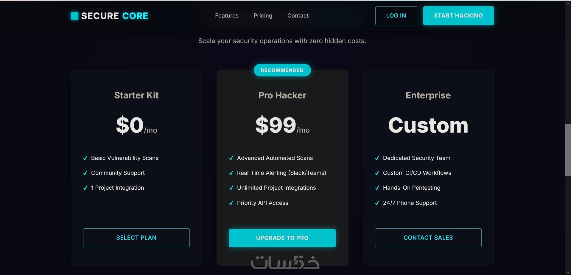This screenshot has width=571, height=275.
Task: Click checkmark icon next to Community Support
Action: click(85, 173)
